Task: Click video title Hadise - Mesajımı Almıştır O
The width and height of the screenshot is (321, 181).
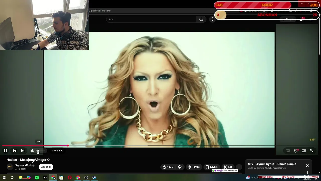Action: (28, 160)
